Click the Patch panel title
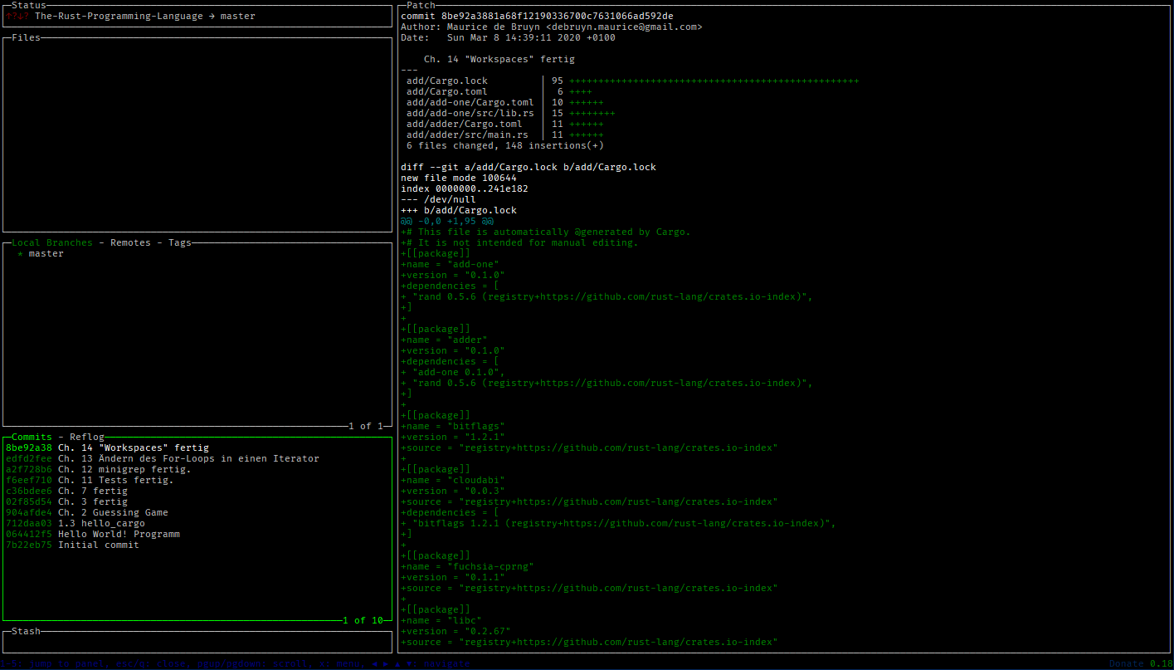This screenshot has width=1174, height=670. 421,5
